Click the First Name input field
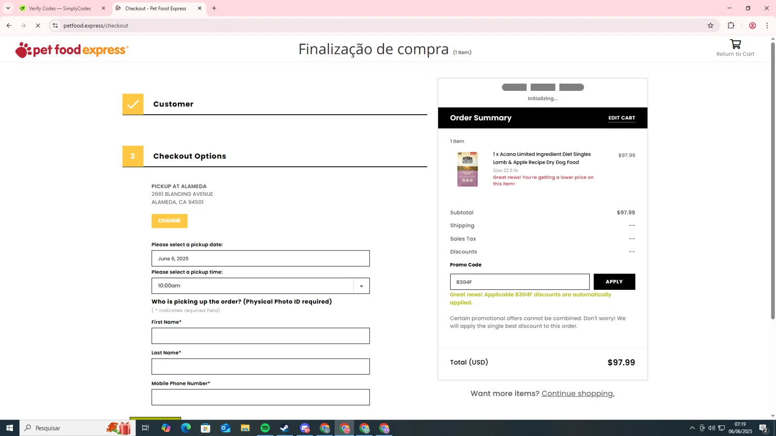This screenshot has height=436, width=776. pos(260,336)
